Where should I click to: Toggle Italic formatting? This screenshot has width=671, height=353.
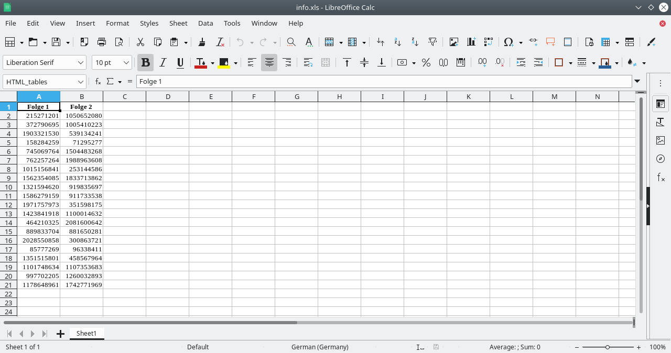pos(163,63)
